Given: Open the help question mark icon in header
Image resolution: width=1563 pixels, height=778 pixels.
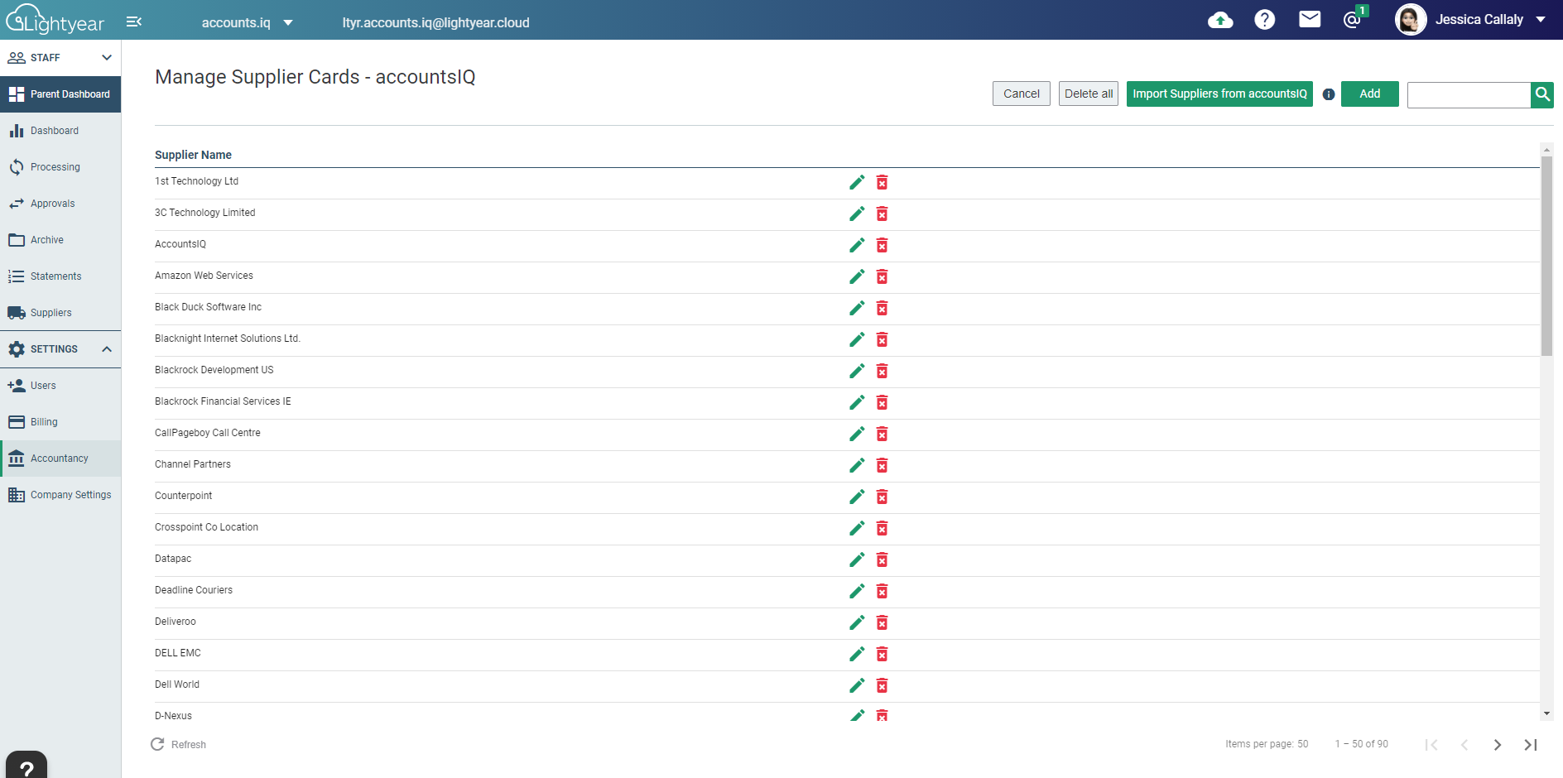Looking at the screenshot, I should coord(1265,20).
